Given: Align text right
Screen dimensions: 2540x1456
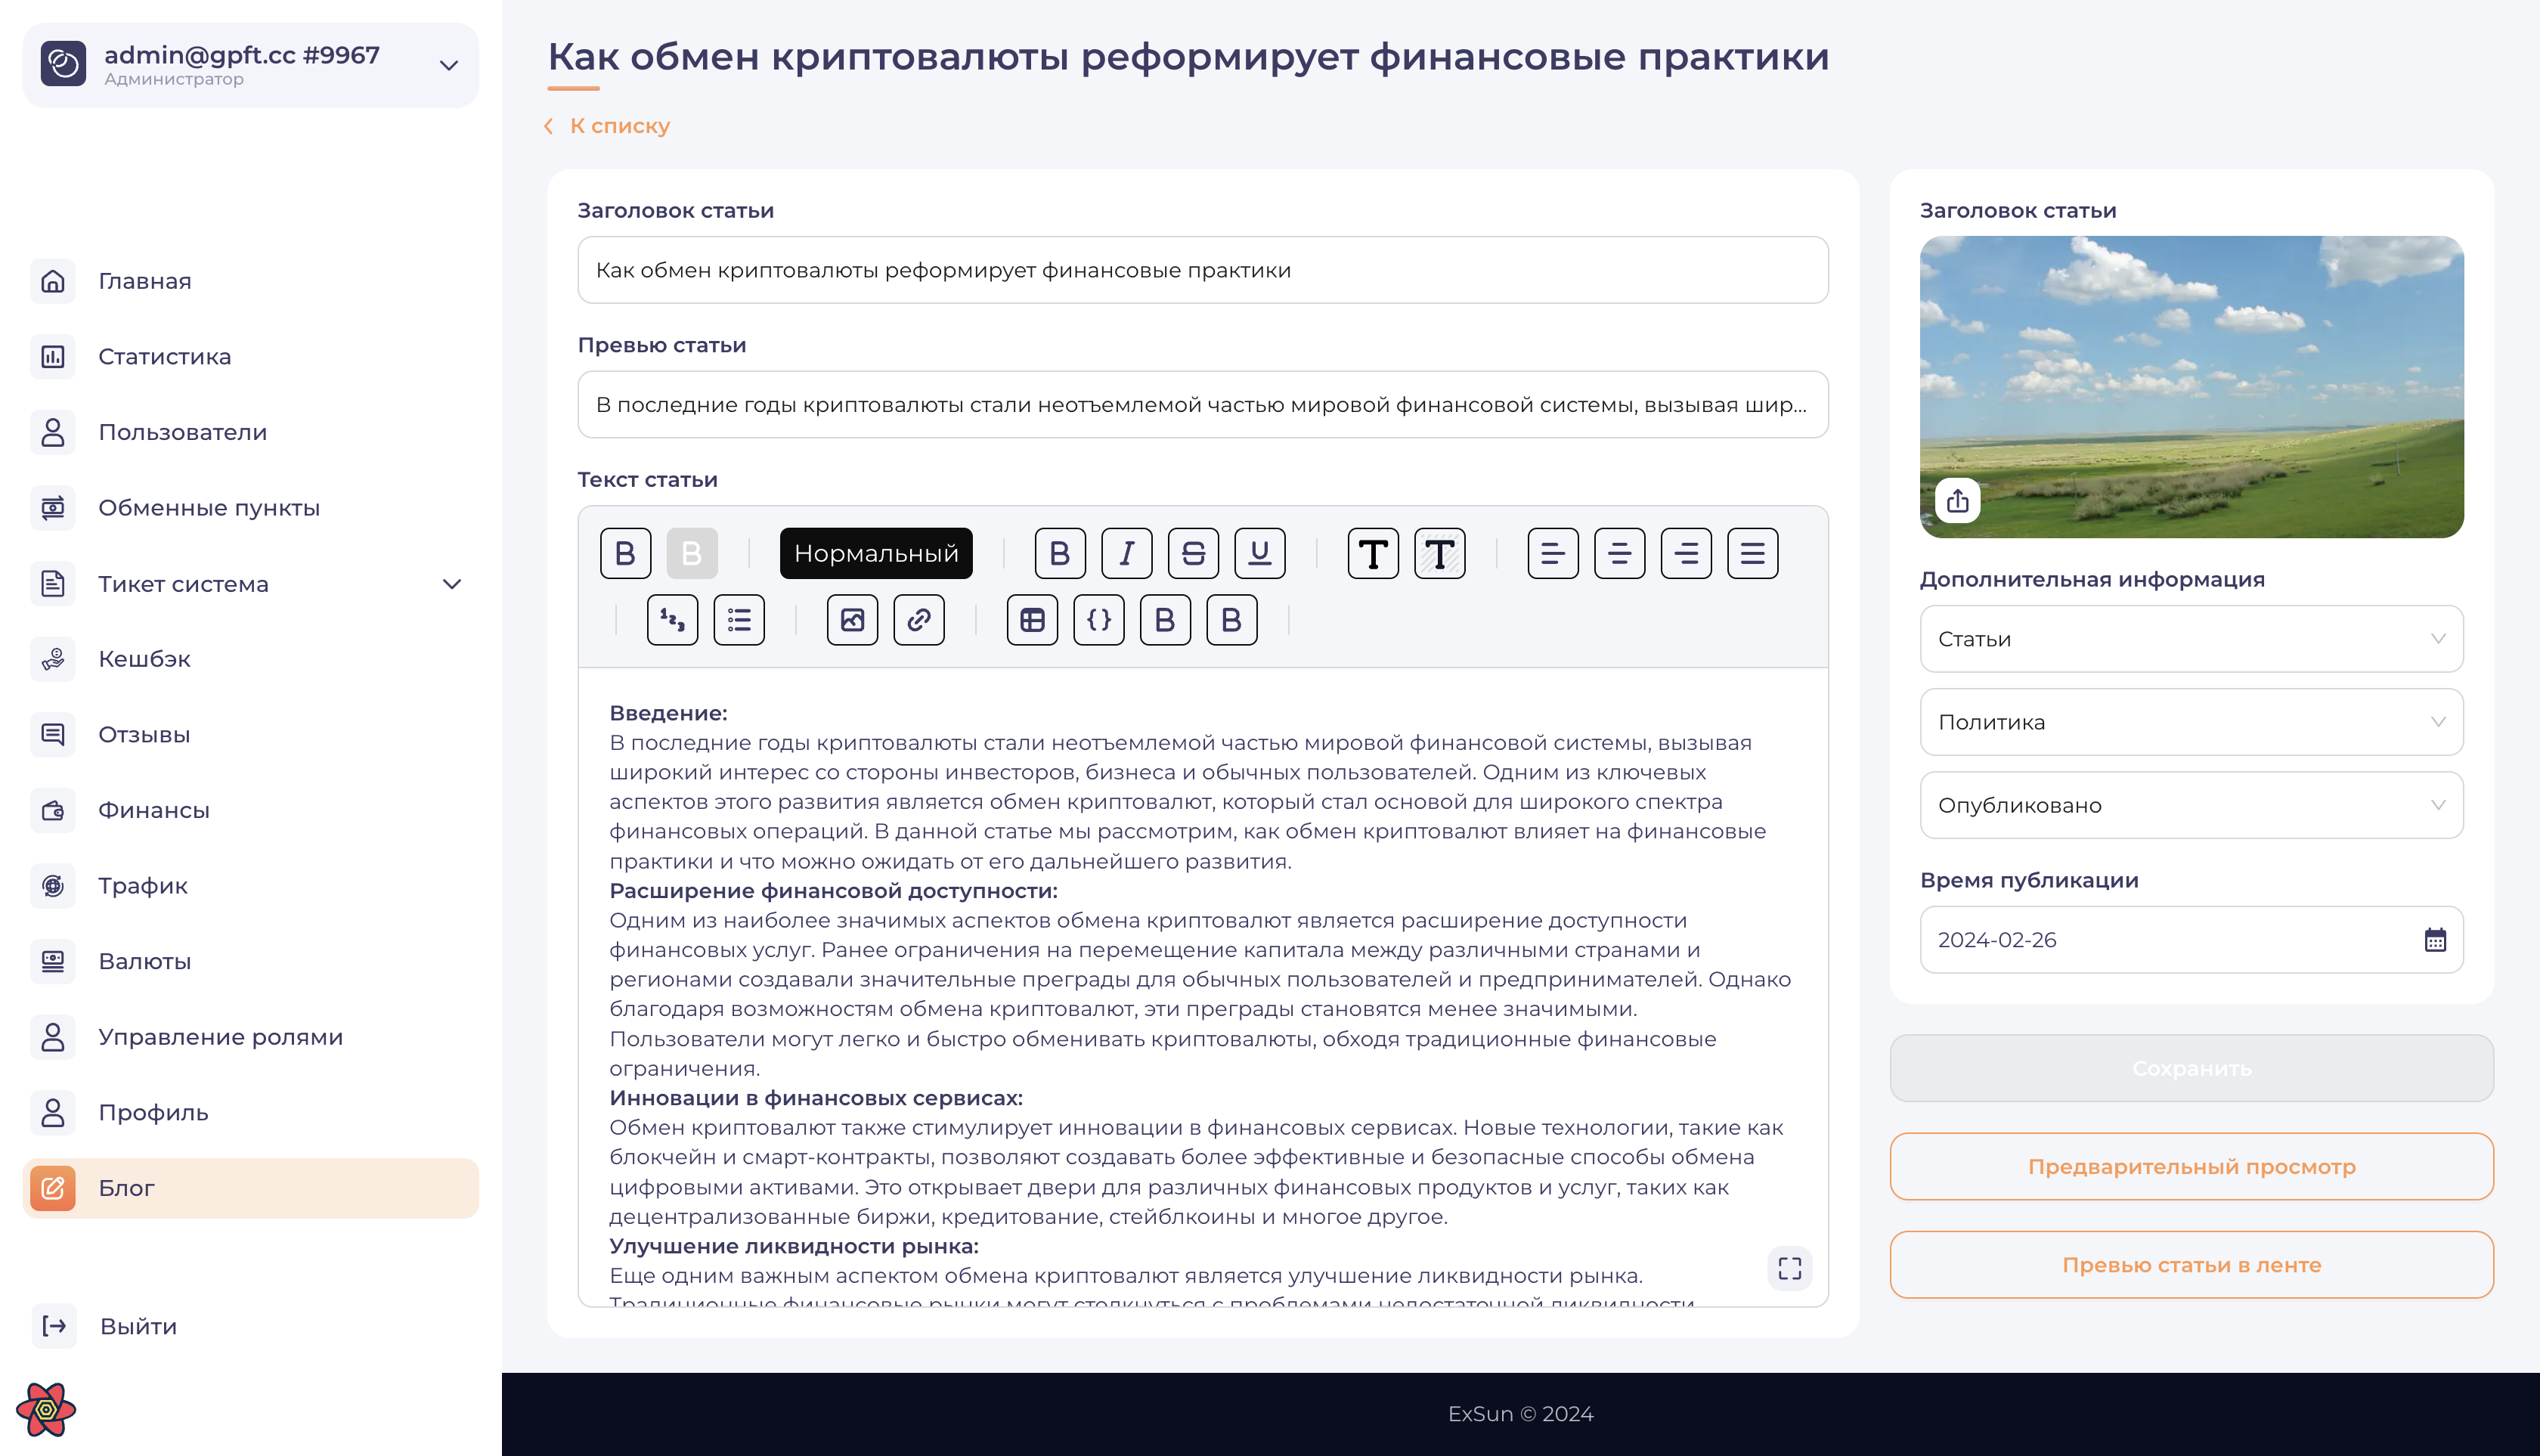Looking at the screenshot, I should (1686, 553).
